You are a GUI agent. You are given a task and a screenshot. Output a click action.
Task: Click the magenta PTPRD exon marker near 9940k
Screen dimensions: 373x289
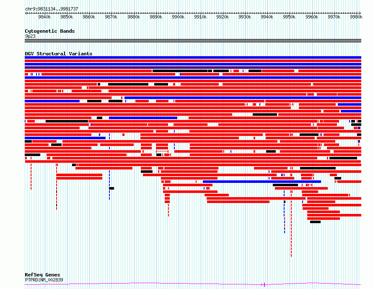264,284
